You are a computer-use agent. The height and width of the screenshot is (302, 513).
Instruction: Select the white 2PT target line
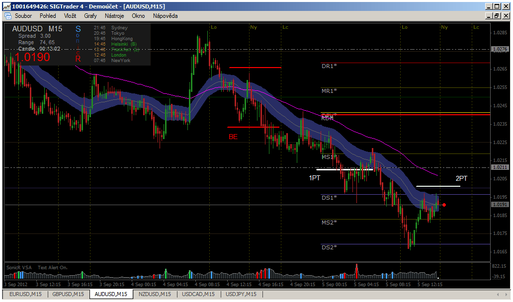coord(438,186)
